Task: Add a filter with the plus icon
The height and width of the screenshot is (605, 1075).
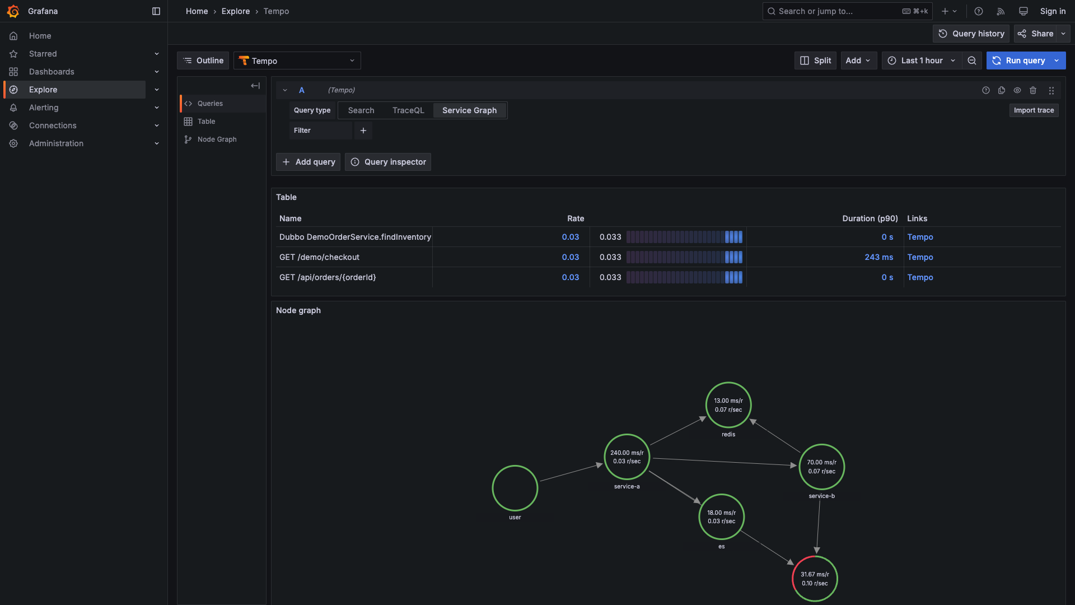Action: 363,131
